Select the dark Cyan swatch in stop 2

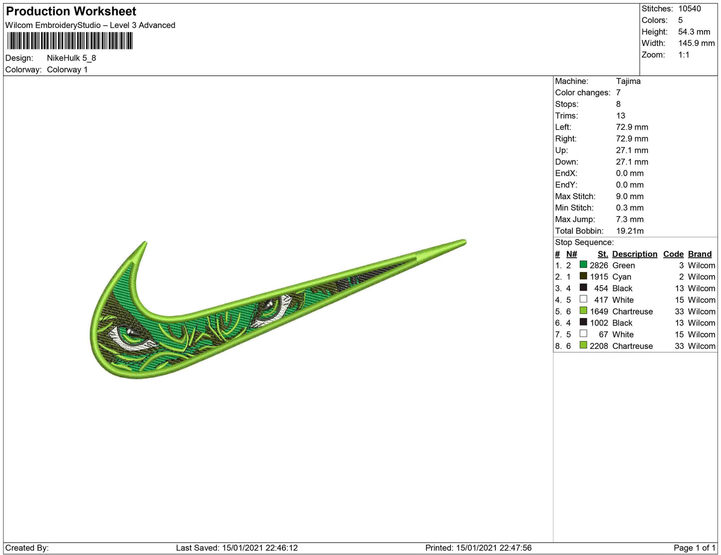[x=583, y=276]
